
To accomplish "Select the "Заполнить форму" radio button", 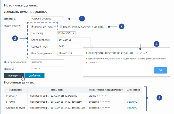I will (x=32, y=27).
